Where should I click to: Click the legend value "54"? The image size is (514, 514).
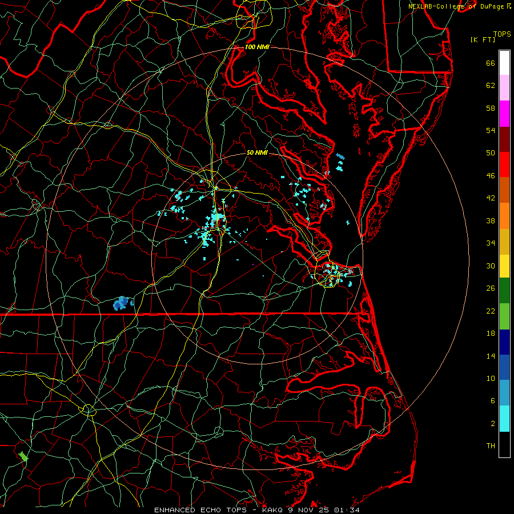pos(491,130)
